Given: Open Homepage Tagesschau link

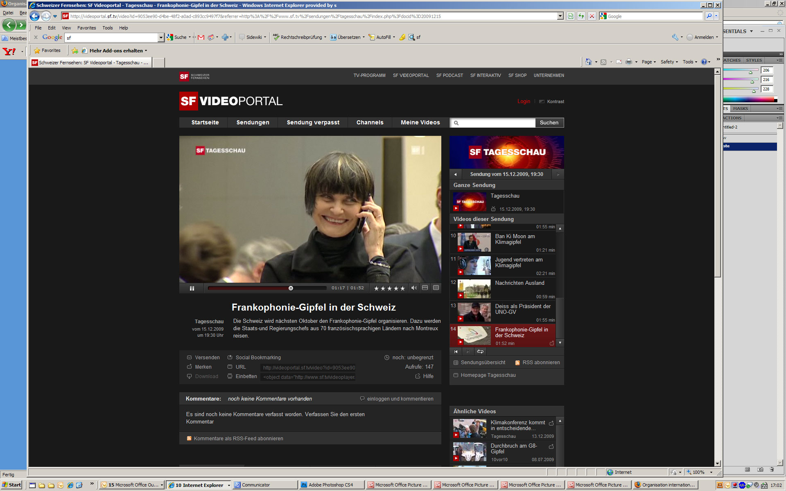Looking at the screenshot, I should (x=484, y=375).
